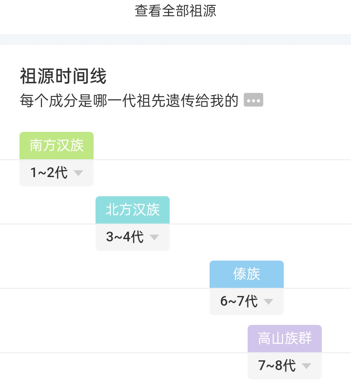351x385 pixels.
Task: Select the green 南方汉族 tag
Action: point(57,146)
